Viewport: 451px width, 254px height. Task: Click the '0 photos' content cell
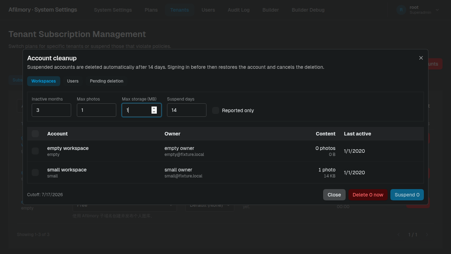pos(325,148)
